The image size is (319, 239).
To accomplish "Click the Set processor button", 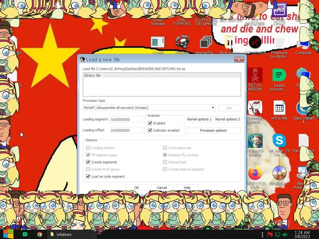I will pos(229,108).
